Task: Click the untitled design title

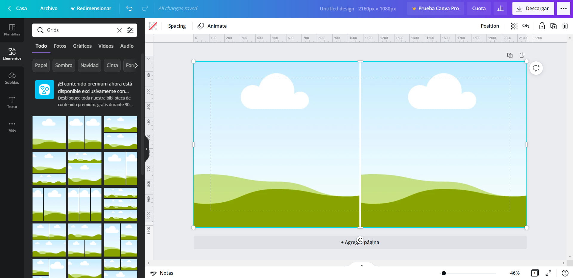Action: [x=358, y=9]
